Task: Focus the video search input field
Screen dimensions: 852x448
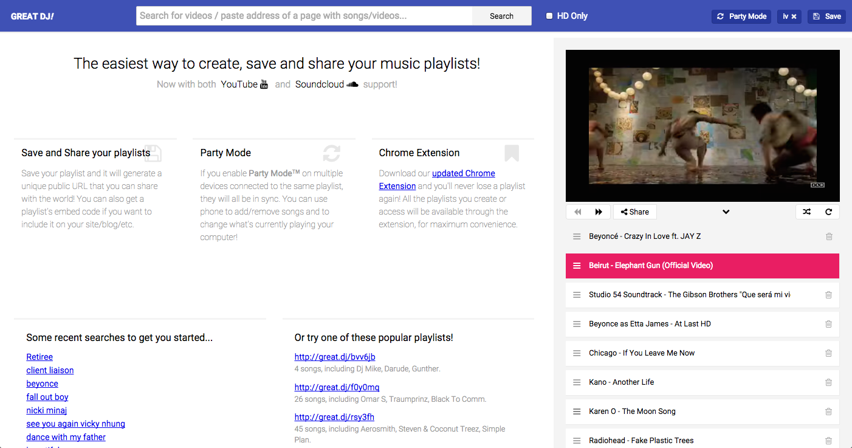Action: [304, 16]
